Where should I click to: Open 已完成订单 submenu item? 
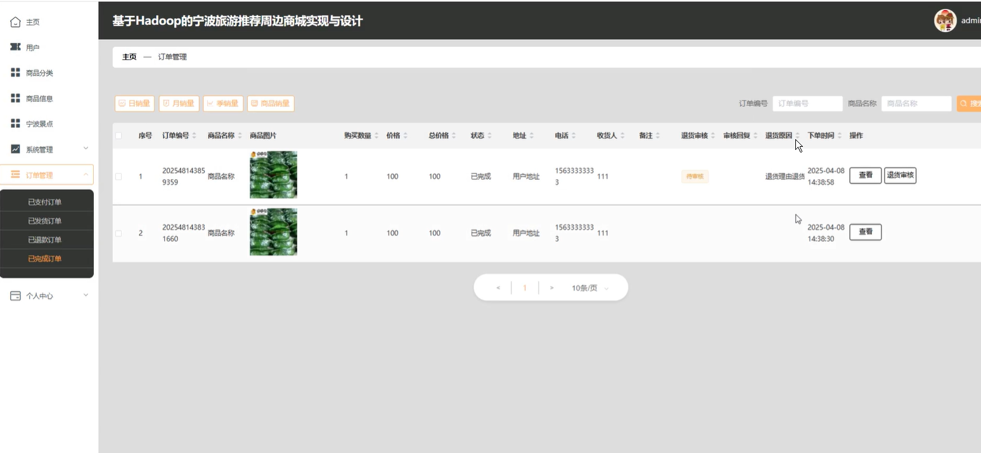point(45,259)
